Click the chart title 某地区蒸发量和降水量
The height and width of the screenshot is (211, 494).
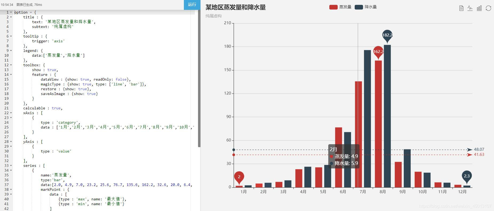(236, 7)
